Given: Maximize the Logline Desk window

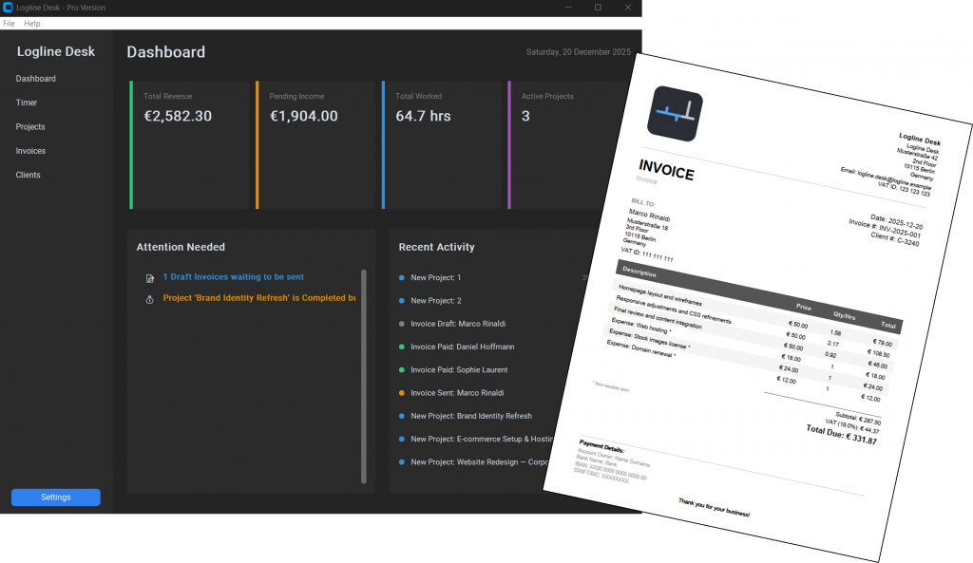Looking at the screenshot, I should [598, 8].
